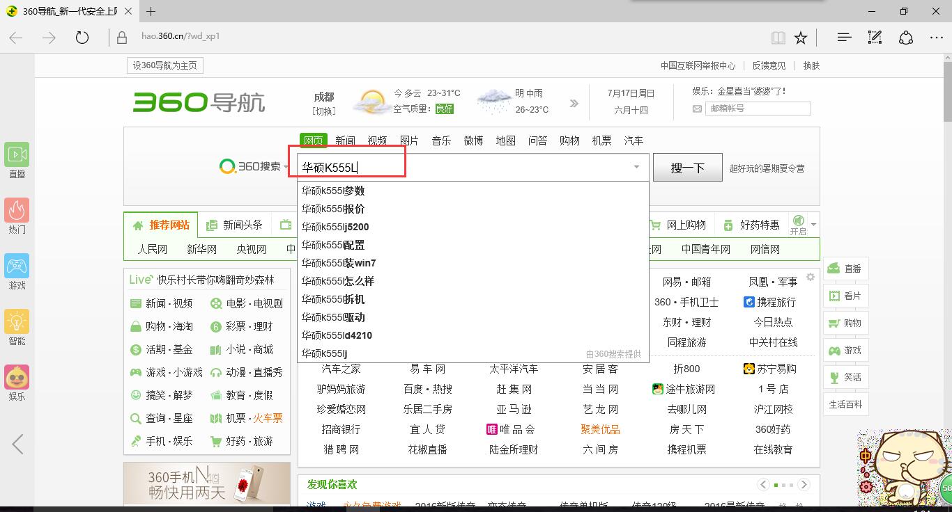Click 搜一下 search button
Image resolution: width=952 pixels, height=512 pixels.
(687, 168)
